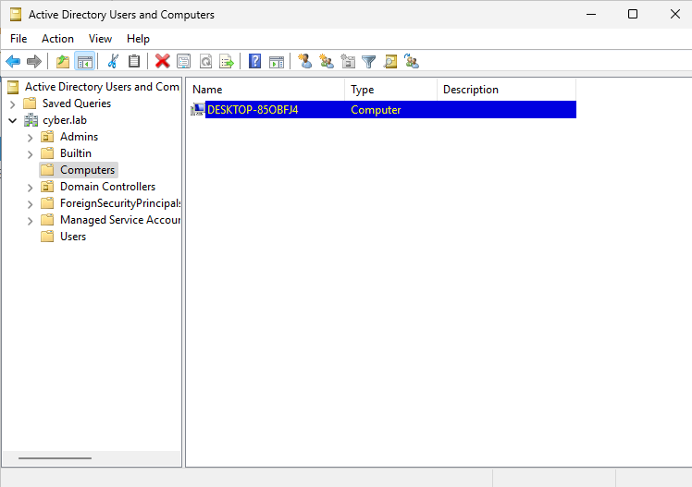Click the Create new user icon
This screenshot has width=692, height=487.
305,62
